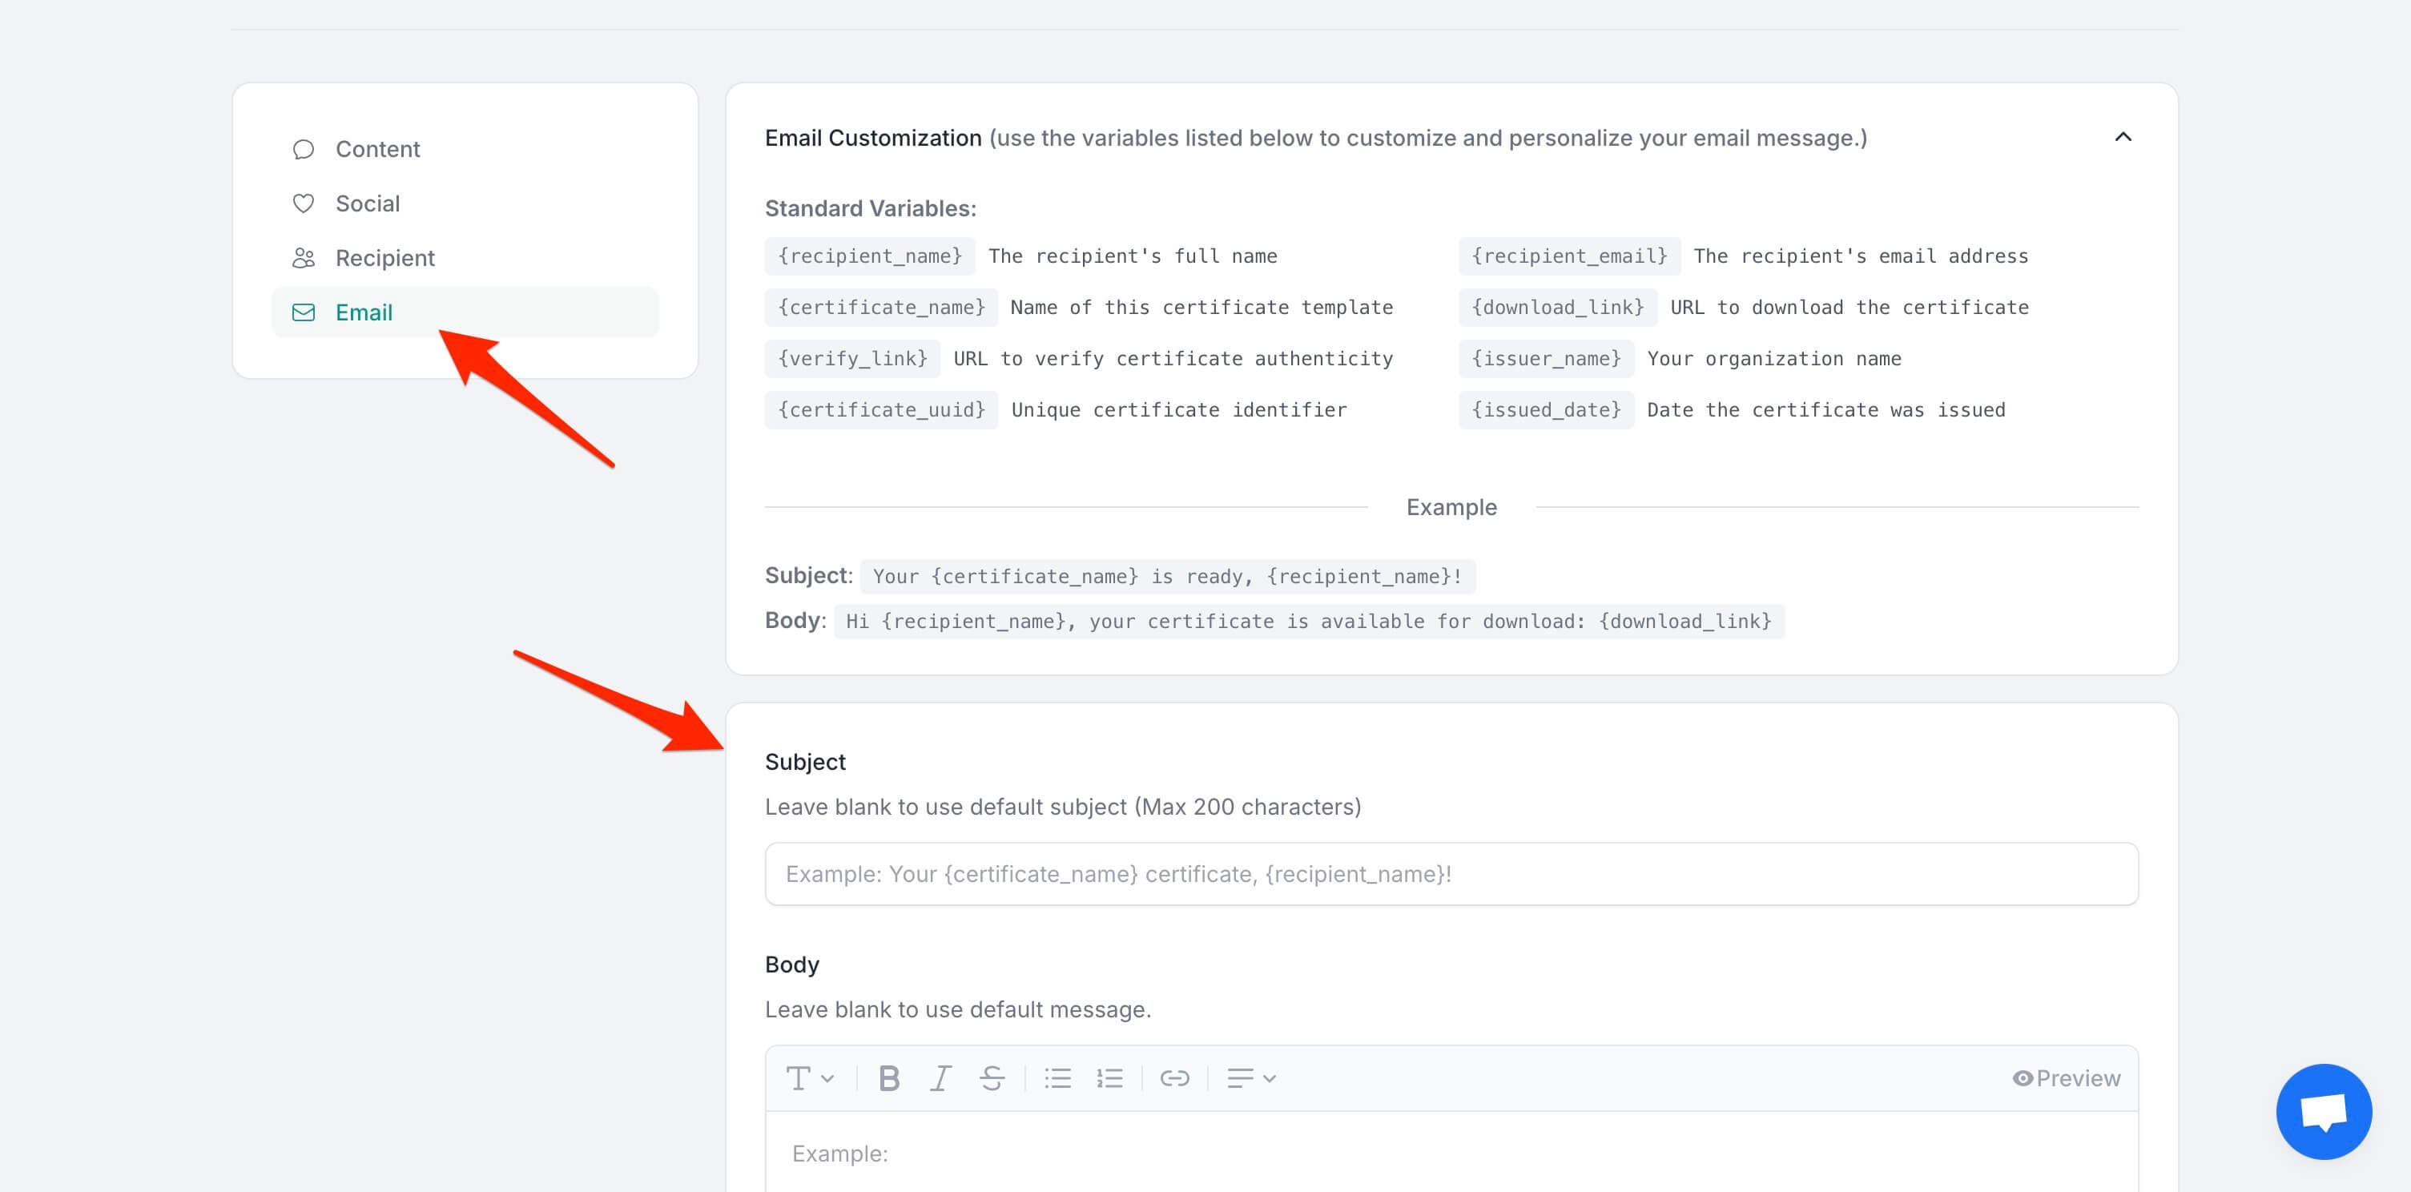Viewport: 2411px width, 1192px height.
Task: Copy the {recipient_name} variable chip
Action: (x=868, y=256)
